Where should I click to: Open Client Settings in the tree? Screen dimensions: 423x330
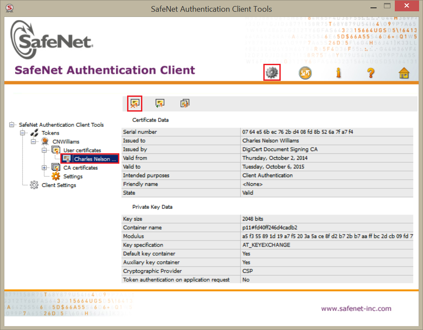[x=59, y=185]
